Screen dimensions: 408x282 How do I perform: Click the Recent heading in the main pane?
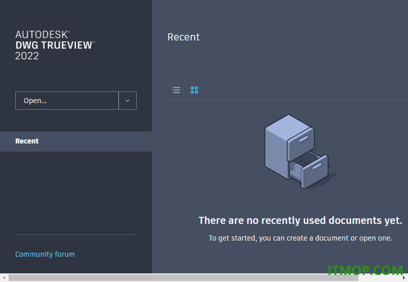tap(183, 37)
